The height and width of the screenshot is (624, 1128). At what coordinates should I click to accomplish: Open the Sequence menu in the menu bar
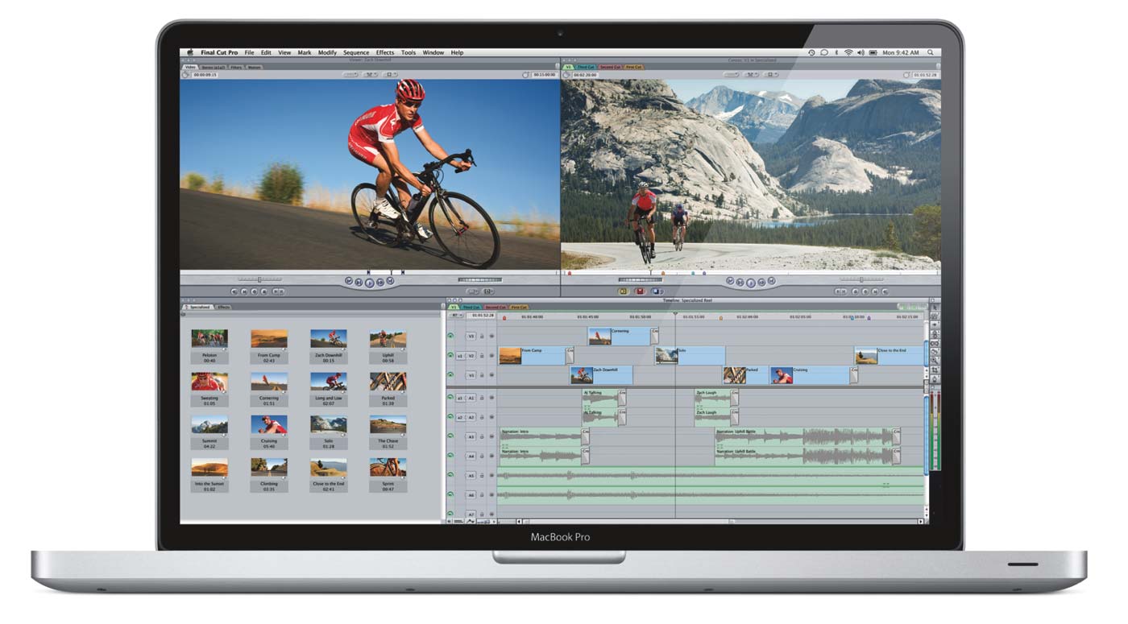(356, 52)
